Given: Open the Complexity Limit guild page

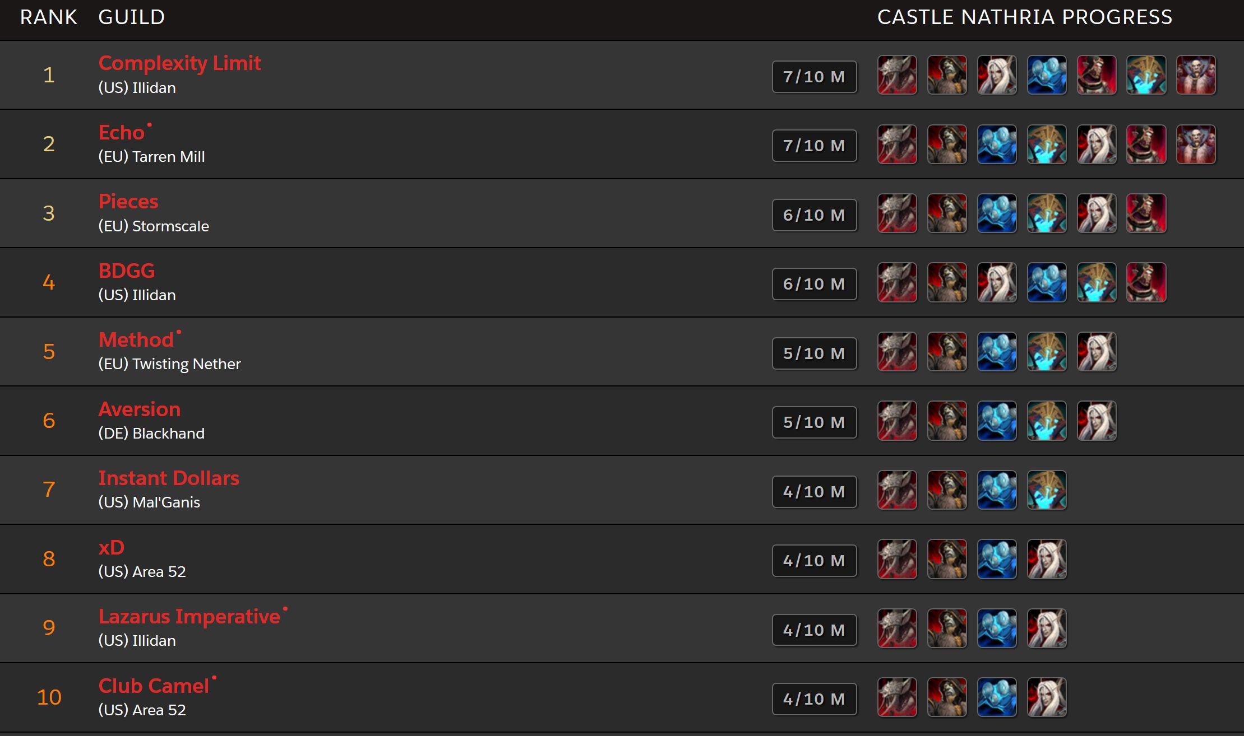Looking at the screenshot, I should coord(179,63).
